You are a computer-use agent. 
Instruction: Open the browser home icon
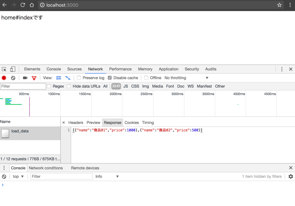(32, 5)
